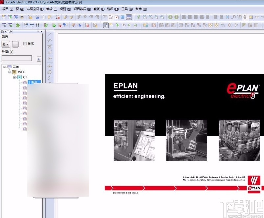This screenshot has height=218, width=264.
Task: Select the circle drawing tool
Action: (50, 67)
